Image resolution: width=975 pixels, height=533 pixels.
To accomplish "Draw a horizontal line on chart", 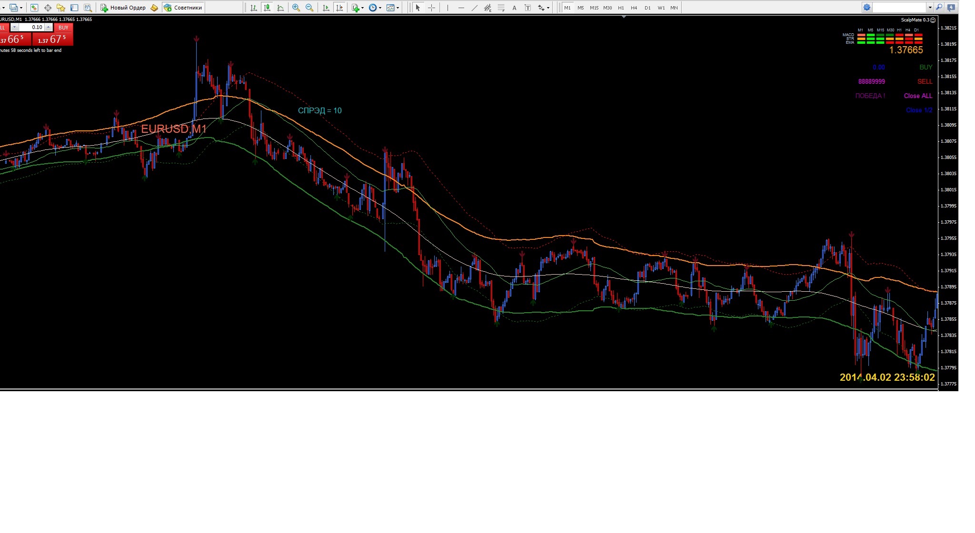I will [461, 8].
